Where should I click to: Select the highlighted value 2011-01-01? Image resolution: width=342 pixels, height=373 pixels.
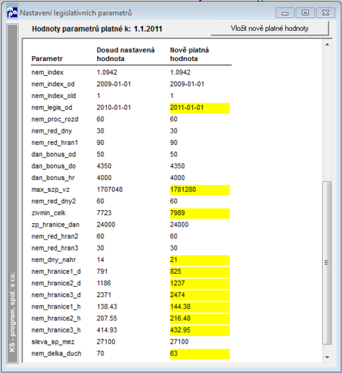point(200,107)
